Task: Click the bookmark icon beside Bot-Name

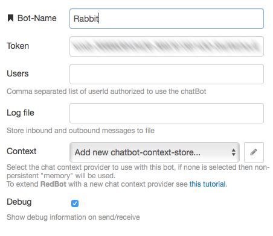Action: pos(10,18)
